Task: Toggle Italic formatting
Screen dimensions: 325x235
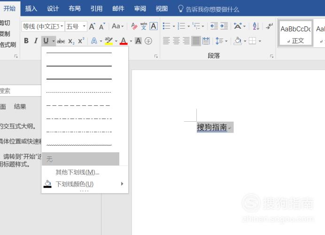Action: pyautogui.click(x=36, y=41)
